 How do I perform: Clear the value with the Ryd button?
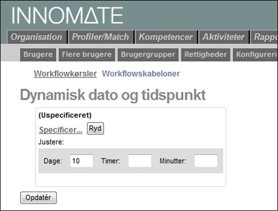tap(95, 128)
